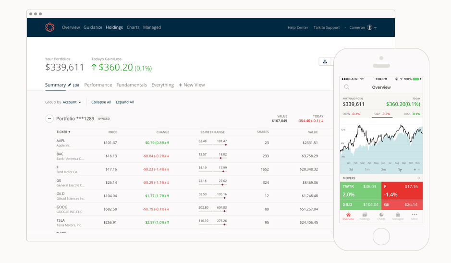Tap the chart page indicator dot on phone
The image size is (451, 263).
click(415, 169)
